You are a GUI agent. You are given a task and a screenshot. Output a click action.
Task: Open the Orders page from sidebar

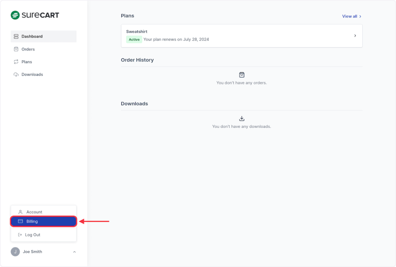(28, 49)
